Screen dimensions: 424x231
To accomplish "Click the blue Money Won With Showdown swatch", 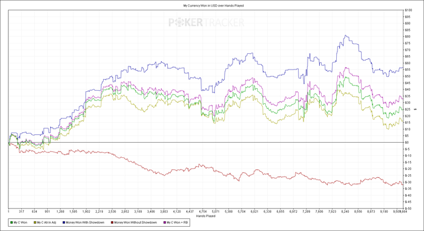I will (64, 223).
